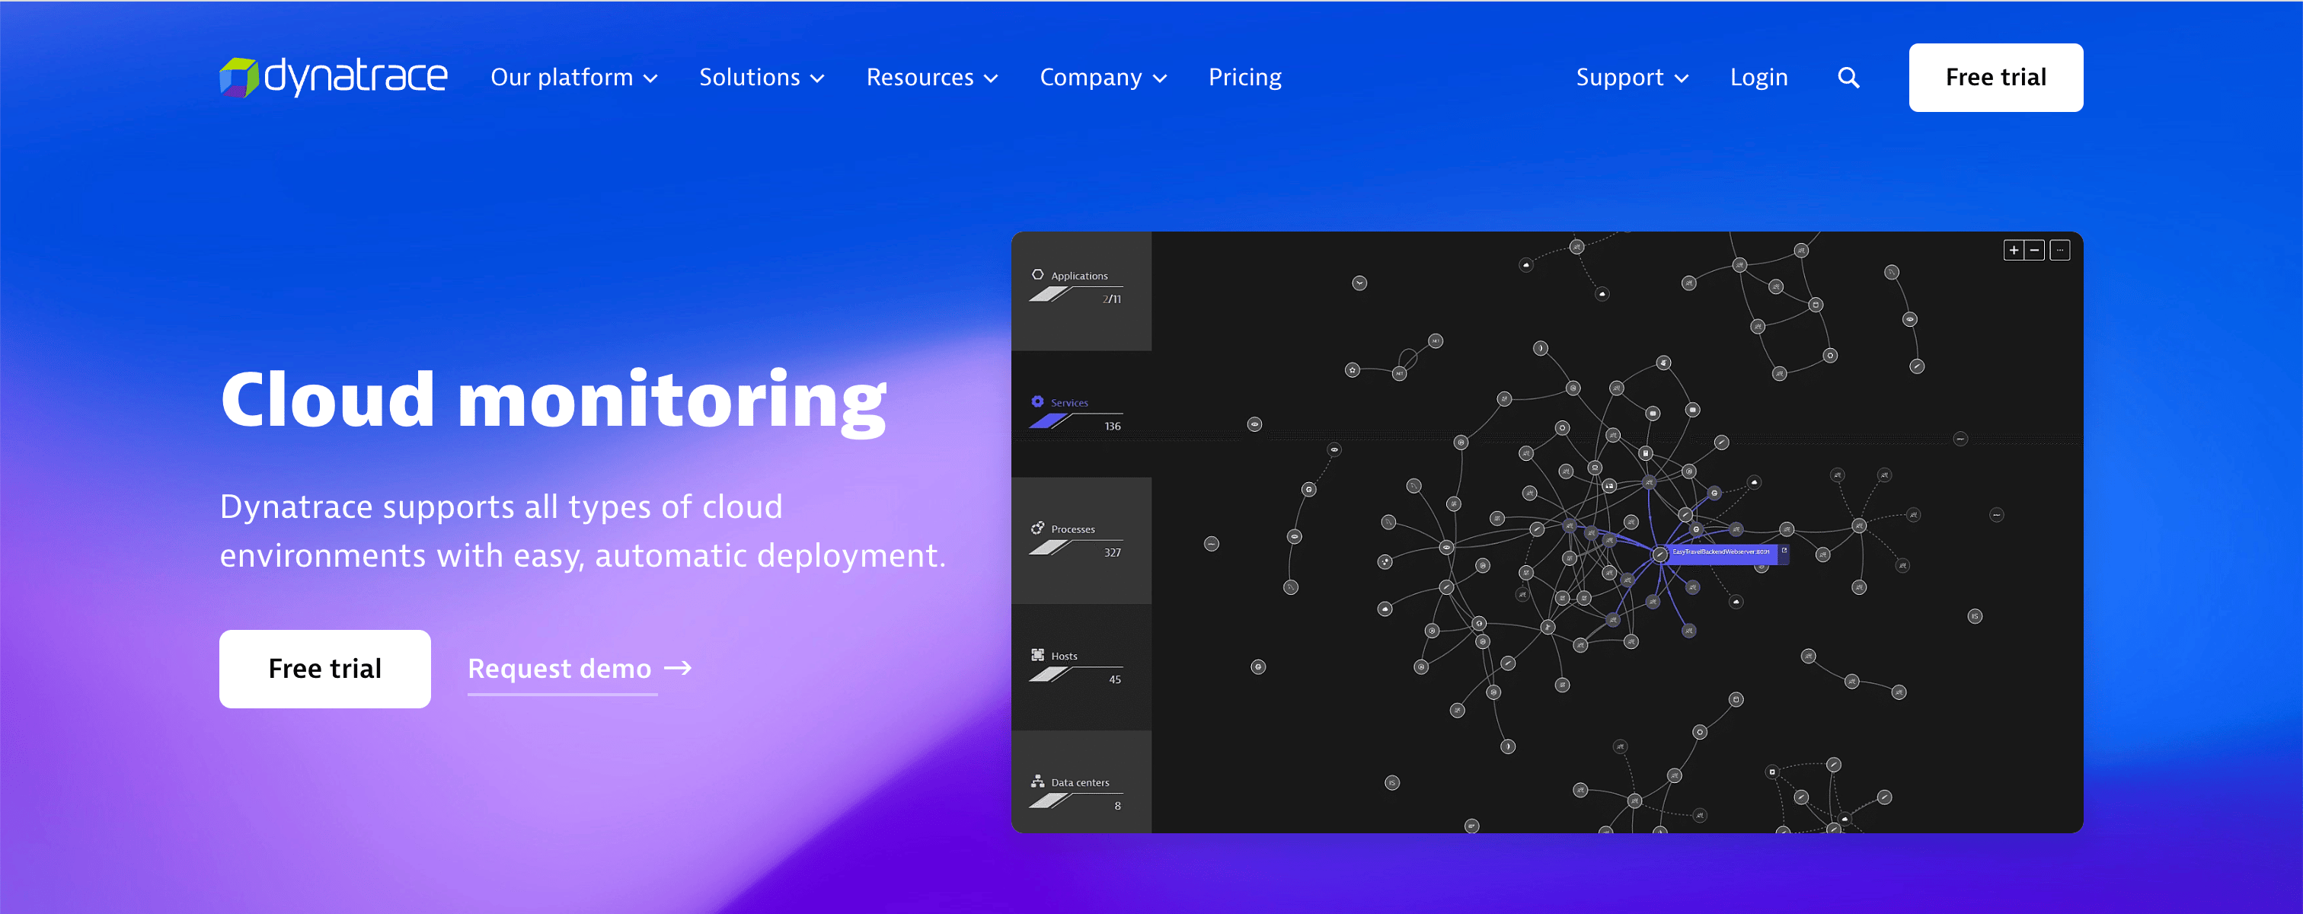Select the Data centers layer tab

1081,781
